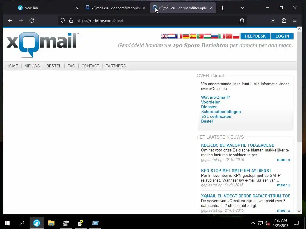
Task: Open the Schermafbeeldingen link
Action: [221, 112]
